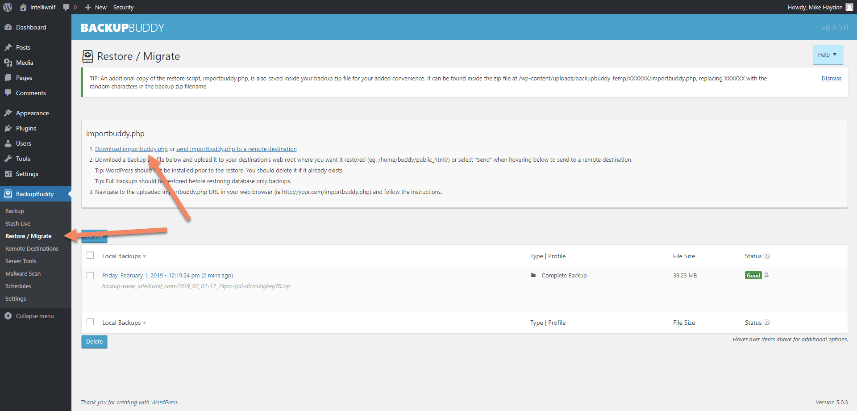This screenshot has height=411, width=857.
Task: Select all backups with the header checkbox
Action: 90,255
